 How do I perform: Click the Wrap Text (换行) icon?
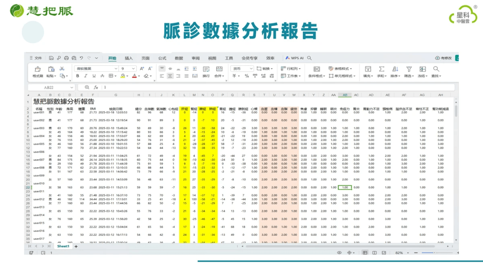[206, 69]
